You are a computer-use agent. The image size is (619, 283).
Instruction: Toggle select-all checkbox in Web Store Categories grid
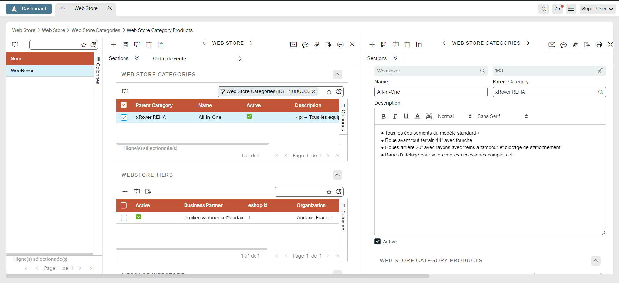(x=124, y=105)
